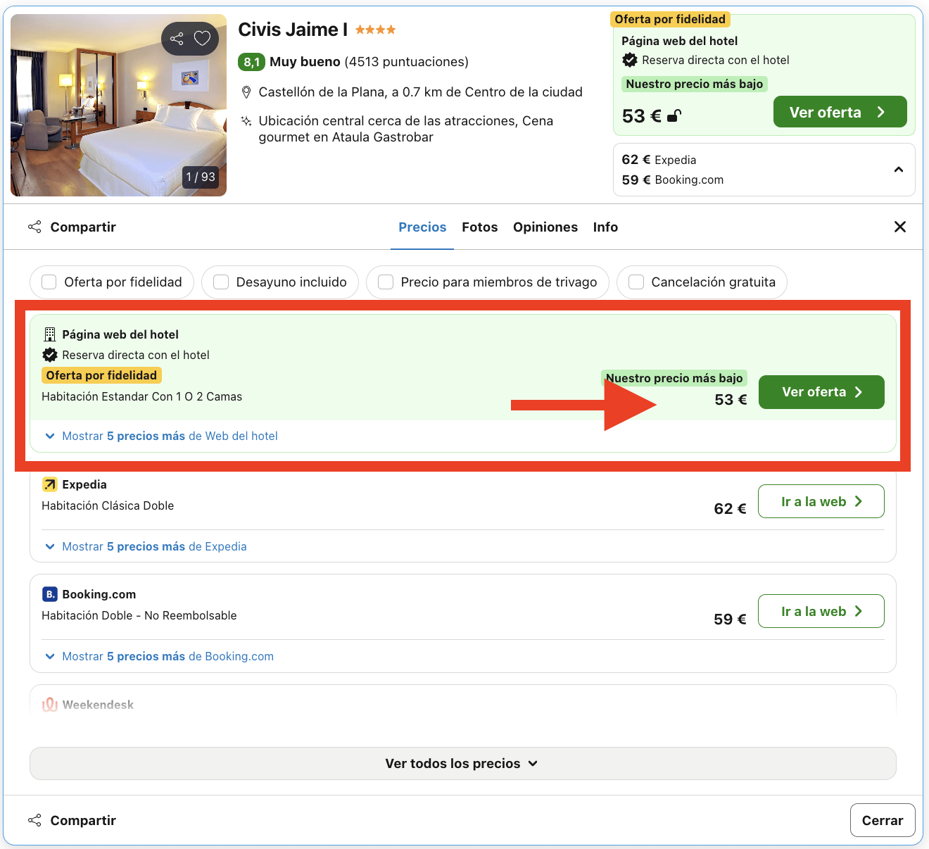Click the padlock icon next to 53 €

tap(673, 115)
